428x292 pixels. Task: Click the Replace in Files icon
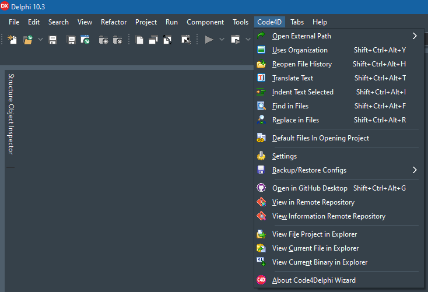261,120
